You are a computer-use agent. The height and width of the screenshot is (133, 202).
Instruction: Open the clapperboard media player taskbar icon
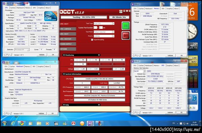point(56,124)
